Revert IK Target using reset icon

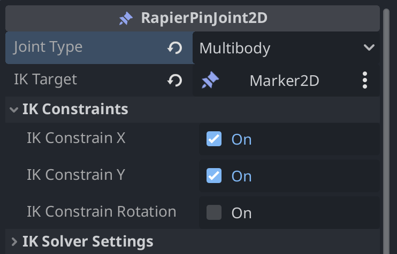(x=174, y=81)
